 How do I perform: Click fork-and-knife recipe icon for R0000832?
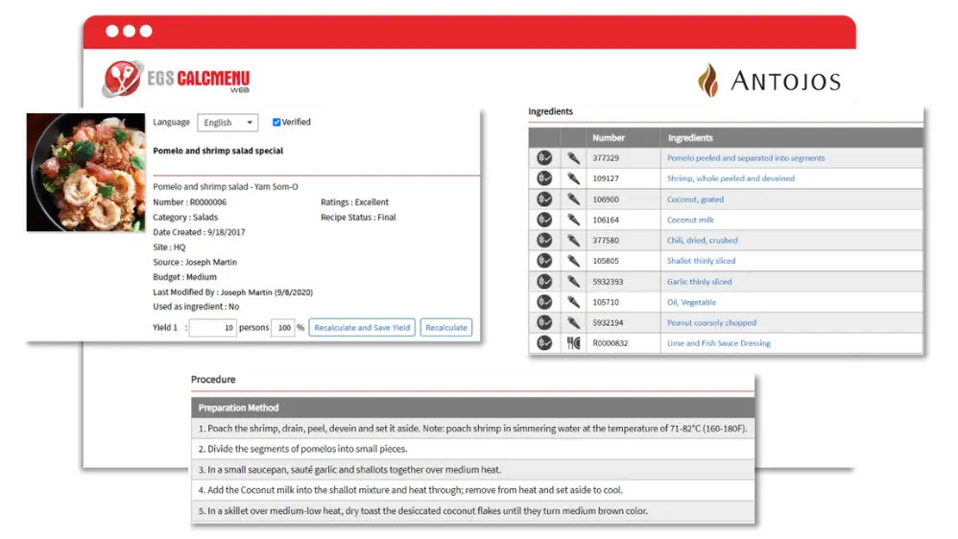[573, 343]
